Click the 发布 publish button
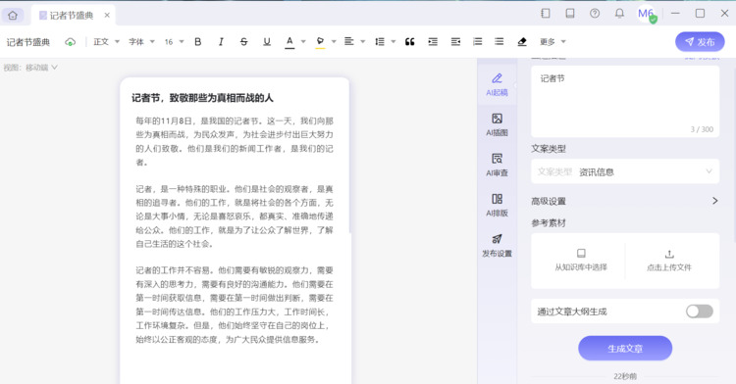The width and height of the screenshot is (736, 384). coord(700,42)
